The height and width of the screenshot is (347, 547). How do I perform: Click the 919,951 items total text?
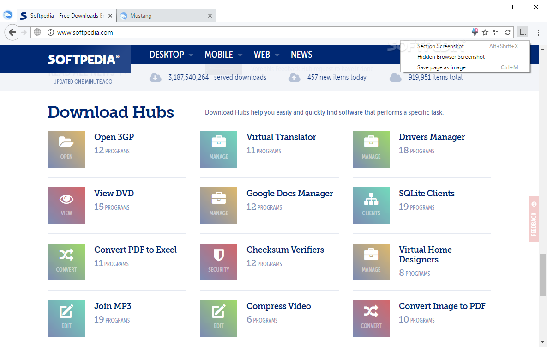point(435,78)
